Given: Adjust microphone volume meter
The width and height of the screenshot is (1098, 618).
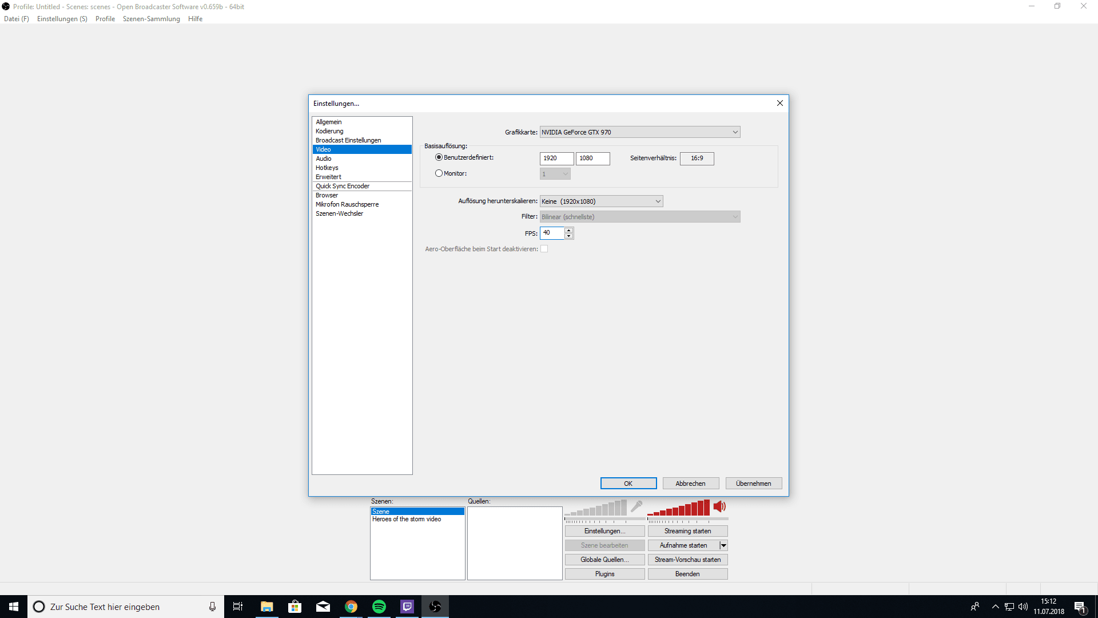Looking at the screenshot, I should 596,508.
